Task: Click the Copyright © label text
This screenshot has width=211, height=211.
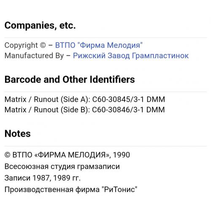Action: pyautogui.click(x=25, y=46)
